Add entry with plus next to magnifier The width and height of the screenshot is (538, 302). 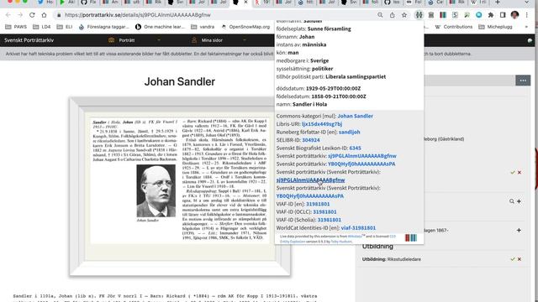coord(519,201)
